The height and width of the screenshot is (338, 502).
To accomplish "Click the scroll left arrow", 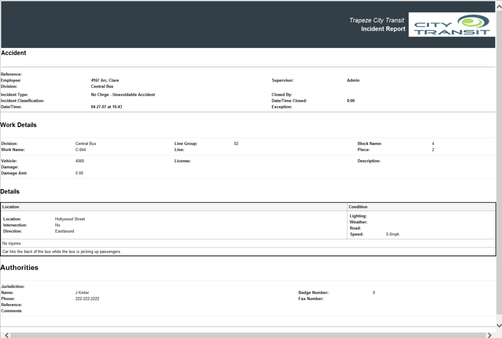I will [6, 335].
